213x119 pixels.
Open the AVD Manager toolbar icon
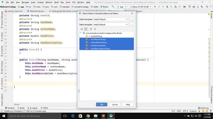(x=198, y=7)
